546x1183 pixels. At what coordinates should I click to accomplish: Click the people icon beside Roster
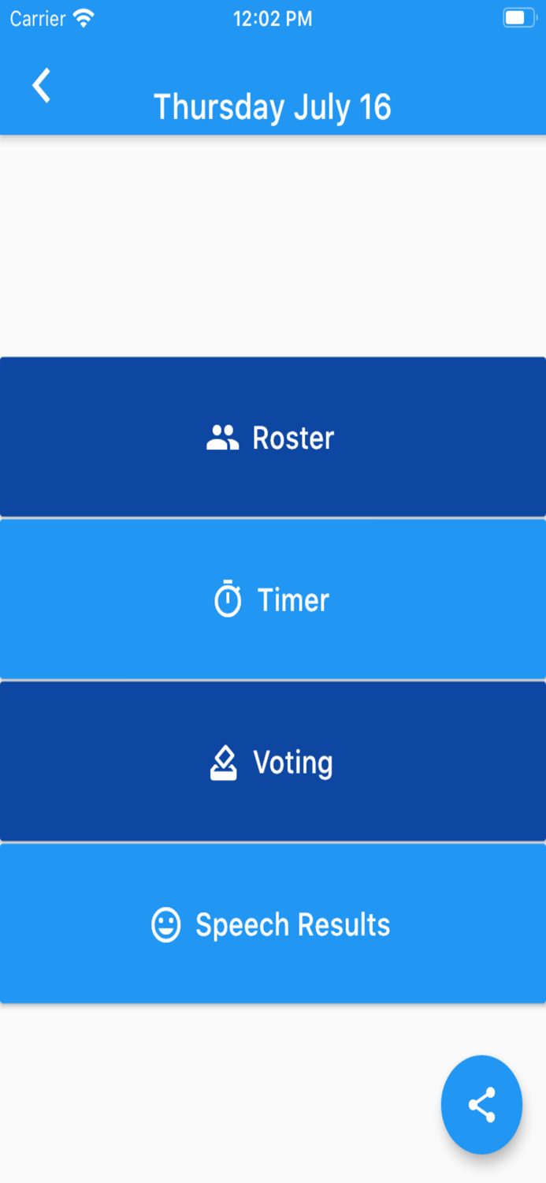pos(222,438)
